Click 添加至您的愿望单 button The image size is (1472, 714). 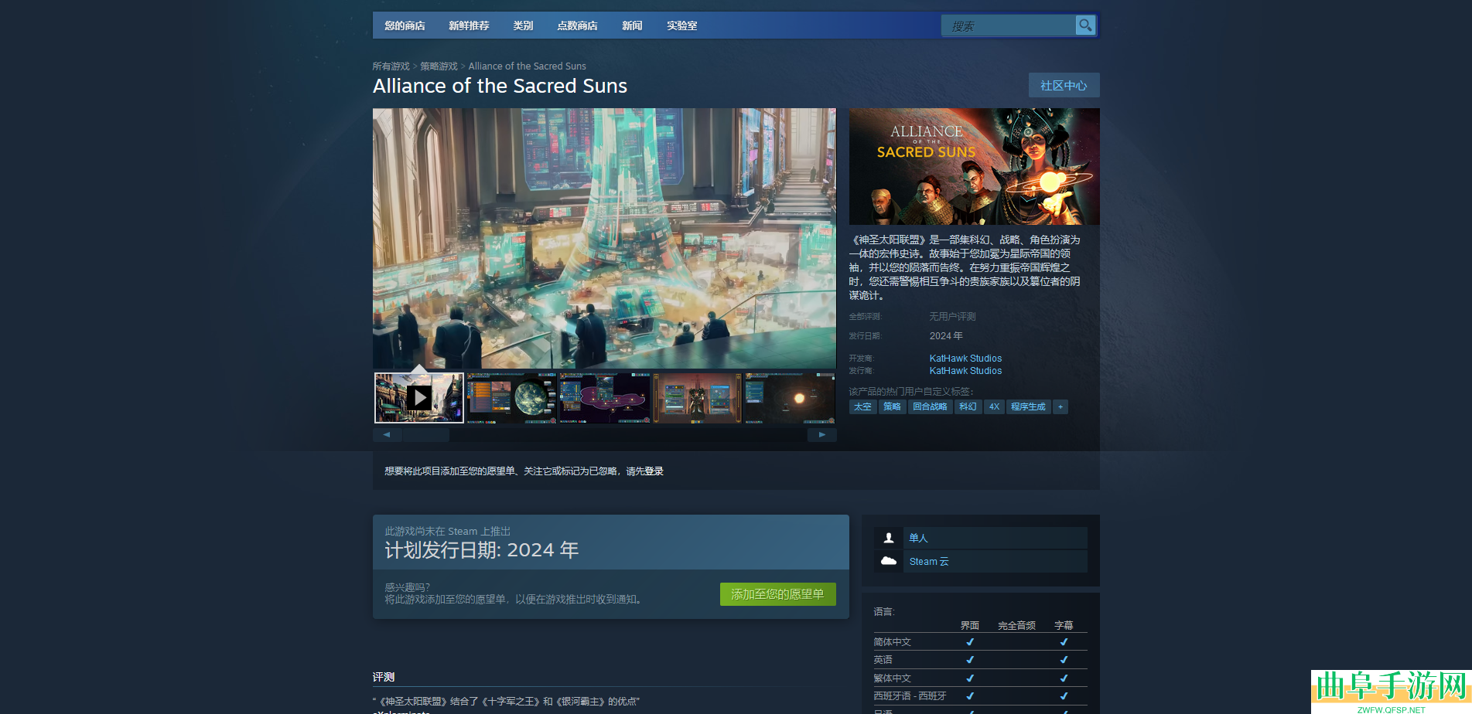(x=777, y=594)
